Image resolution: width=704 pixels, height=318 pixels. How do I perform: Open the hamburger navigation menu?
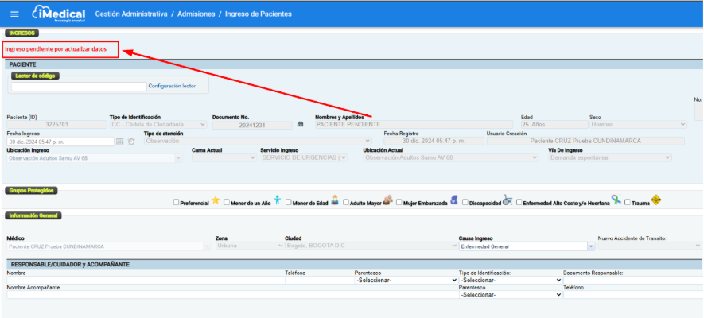pos(14,14)
